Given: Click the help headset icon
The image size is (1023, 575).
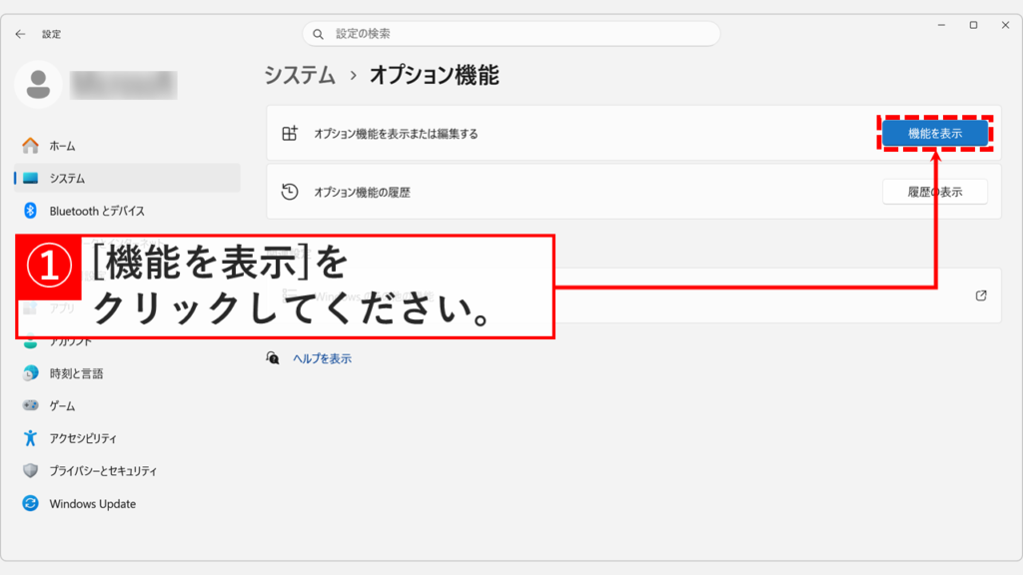Looking at the screenshot, I should point(273,358).
